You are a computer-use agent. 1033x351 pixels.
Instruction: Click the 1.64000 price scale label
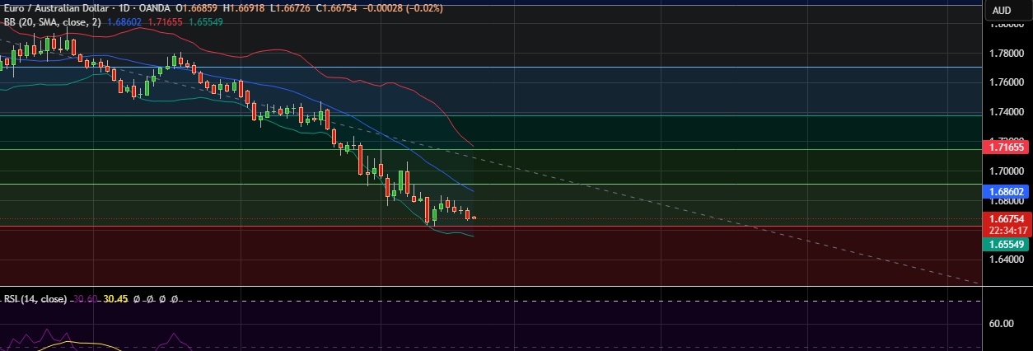pyautogui.click(x=1006, y=260)
